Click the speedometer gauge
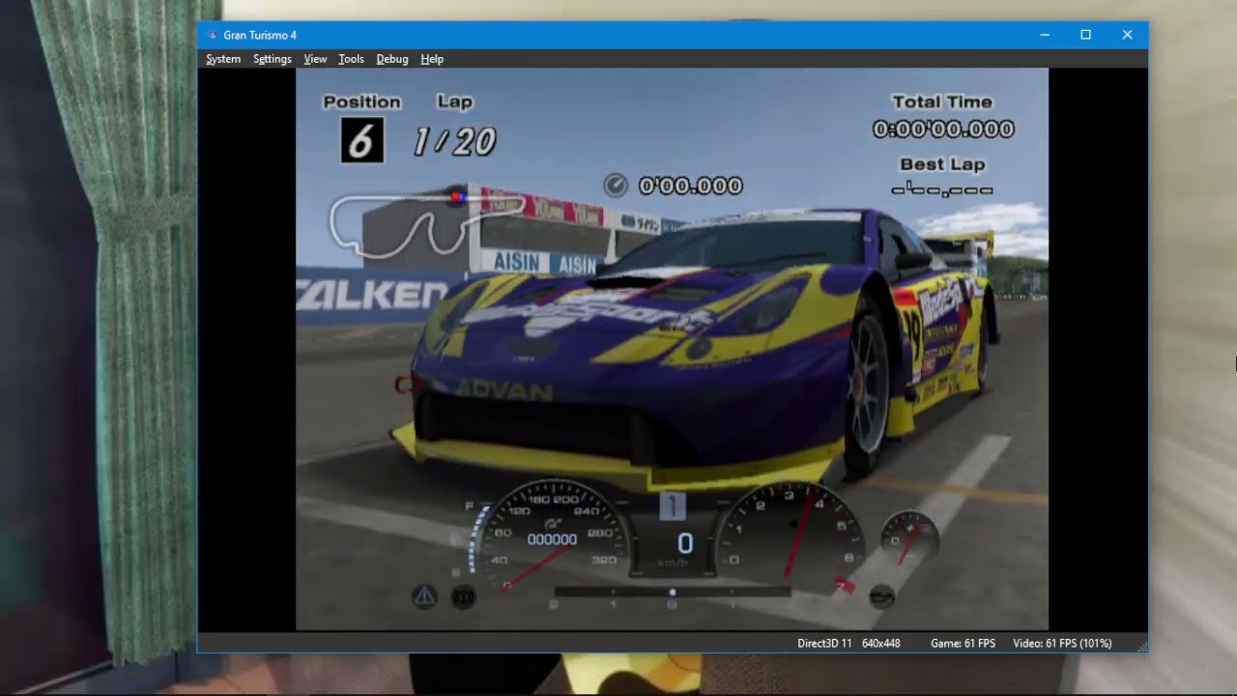Screen dimensions: 1237x696 pyautogui.click(x=552, y=538)
